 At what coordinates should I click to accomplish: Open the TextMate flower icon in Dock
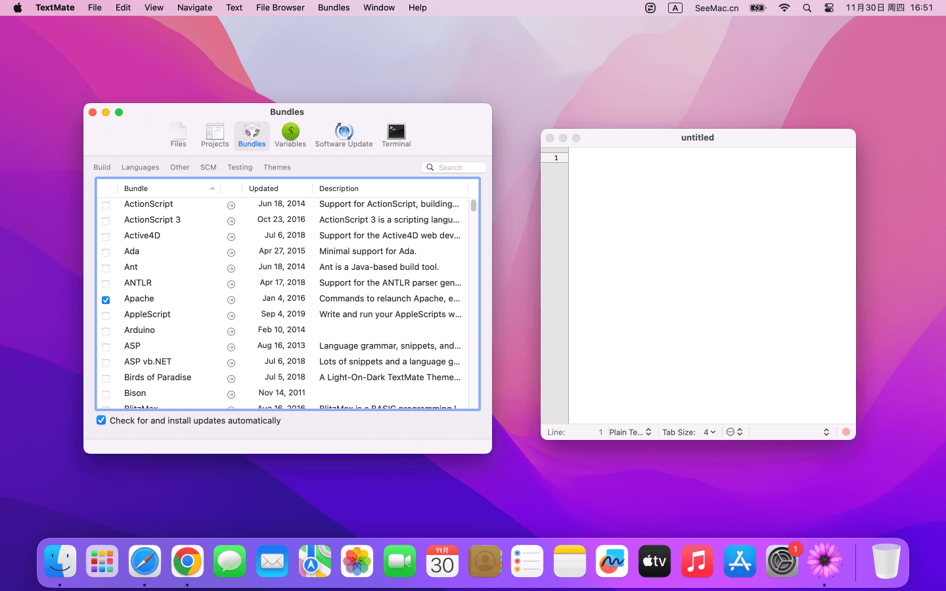(824, 561)
